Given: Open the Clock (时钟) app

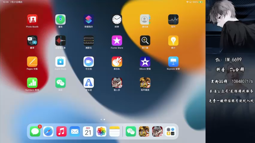Looking at the screenshot, I should 117,19.
